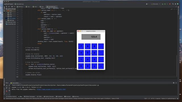Image resolution: width=182 pixels, height=102 pixels.
Task: Open TODO tool window
Action: [39, 96]
